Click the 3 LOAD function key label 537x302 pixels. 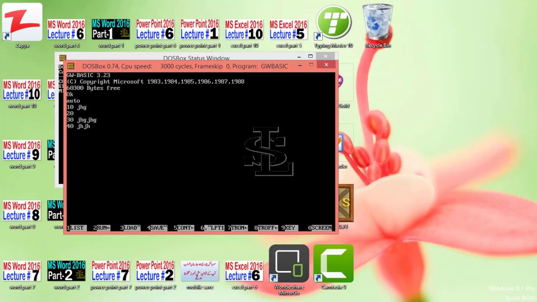pyautogui.click(x=130, y=228)
